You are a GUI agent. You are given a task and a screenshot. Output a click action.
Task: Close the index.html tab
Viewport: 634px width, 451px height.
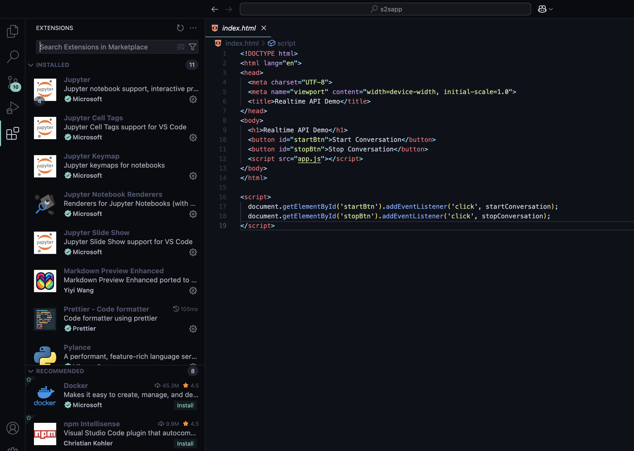tap(264, 28)
